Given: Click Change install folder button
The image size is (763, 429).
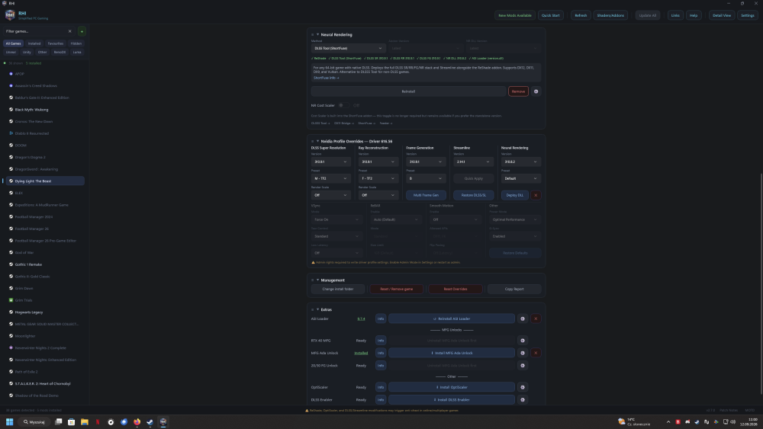Looking at the screenshot, I should coord(338,289).
